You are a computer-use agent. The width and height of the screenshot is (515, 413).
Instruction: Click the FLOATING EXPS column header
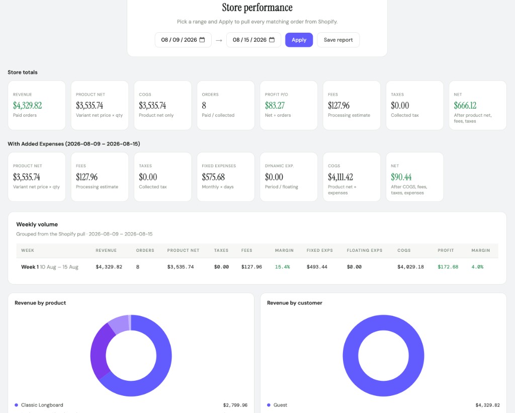(365, 250)
